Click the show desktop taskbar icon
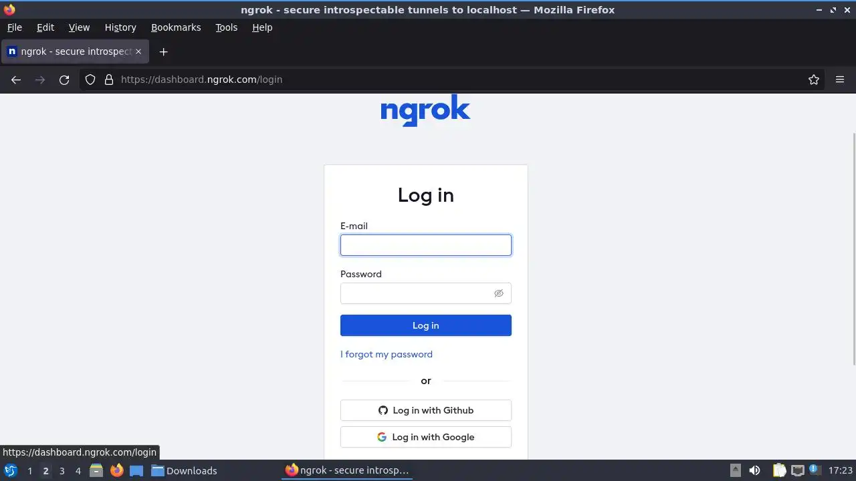The image size is (856, 481). 136,470
